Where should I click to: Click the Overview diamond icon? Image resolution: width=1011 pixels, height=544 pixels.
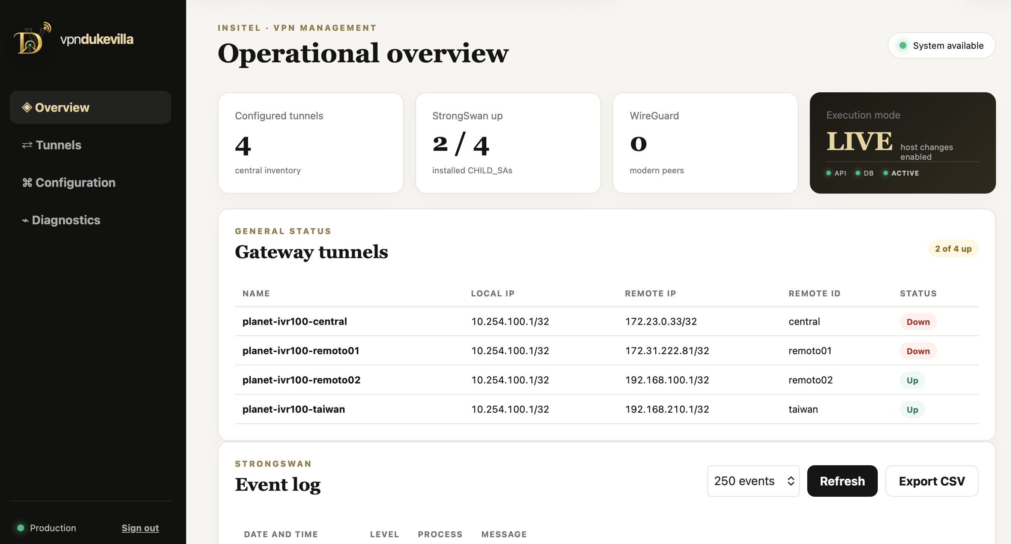(27, 107)
